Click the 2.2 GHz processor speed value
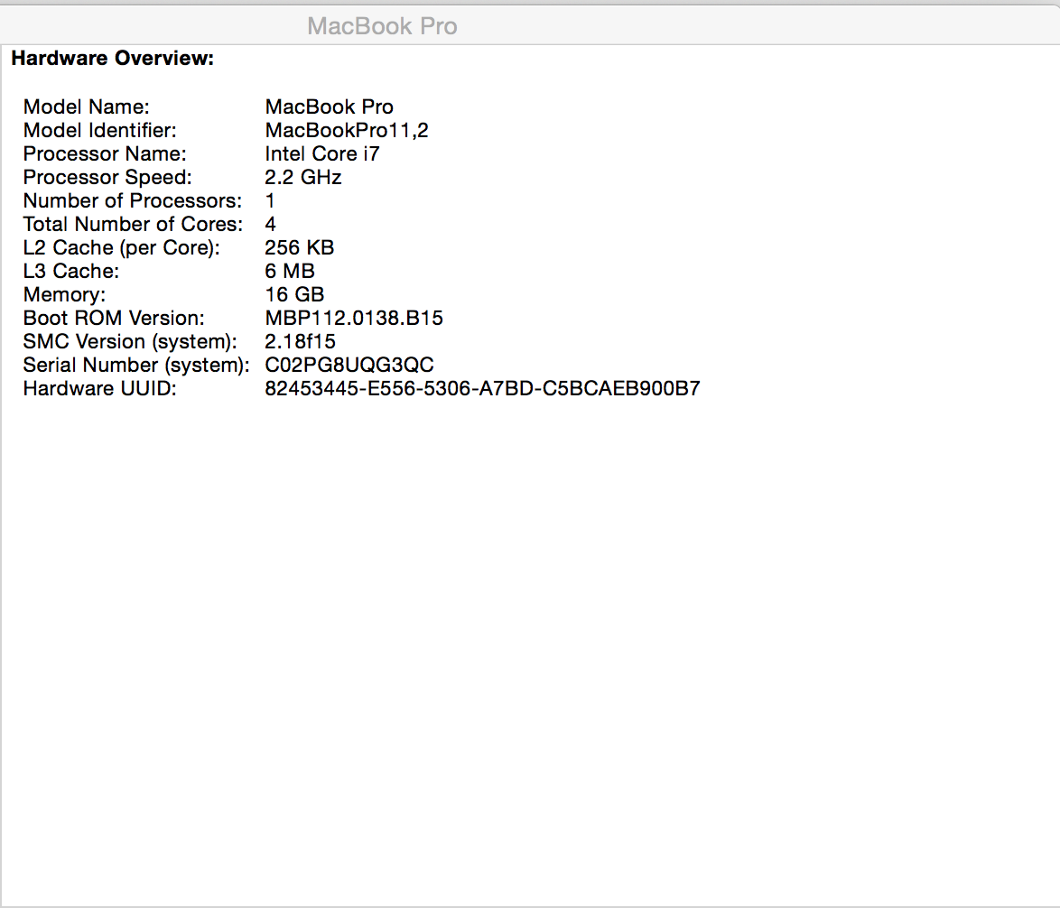This screenshot has width=1060, height=908. [303, 178]
